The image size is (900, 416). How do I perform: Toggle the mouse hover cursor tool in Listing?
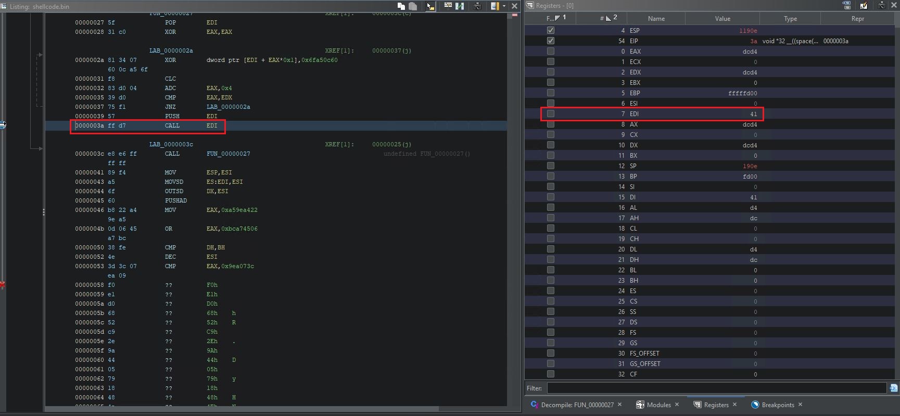pyautogui.click(x=430, y=6)
